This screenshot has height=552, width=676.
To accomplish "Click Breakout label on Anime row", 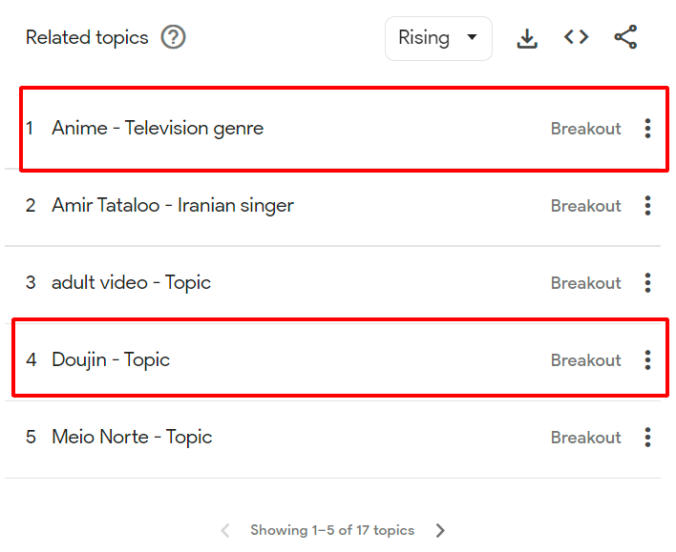I will (x=585, y=129).
